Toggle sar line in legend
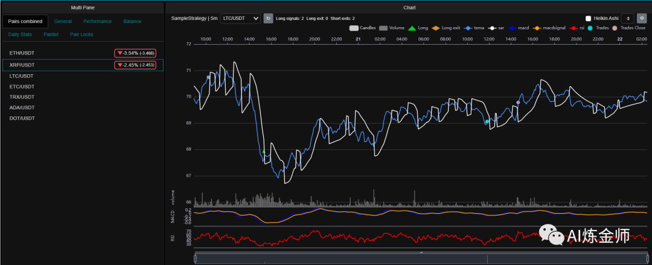Image resolution: width=652 pixels, height=265 pixels. tap(496, 28)
